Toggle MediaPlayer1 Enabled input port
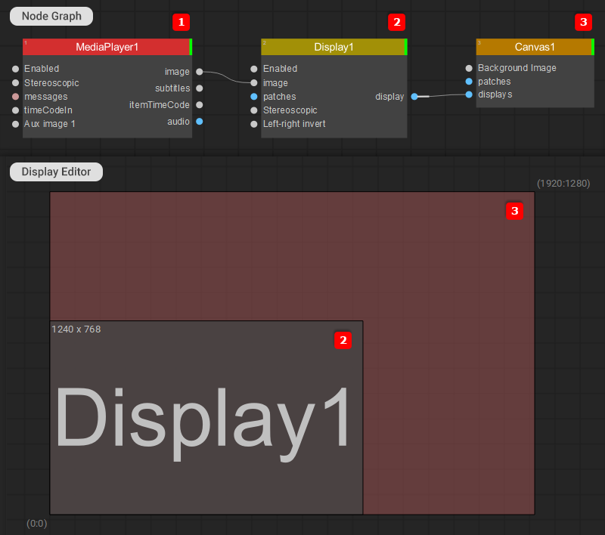The image size is (605, 535). (15, 69)
